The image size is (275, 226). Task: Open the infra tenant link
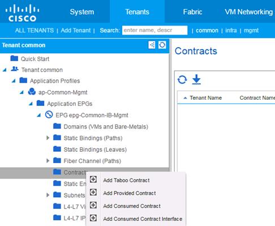(231, 31)
